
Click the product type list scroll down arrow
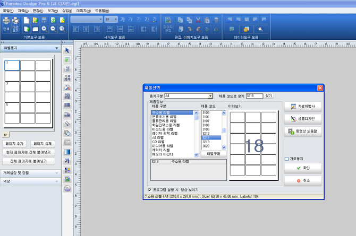[x=196, y=155]
